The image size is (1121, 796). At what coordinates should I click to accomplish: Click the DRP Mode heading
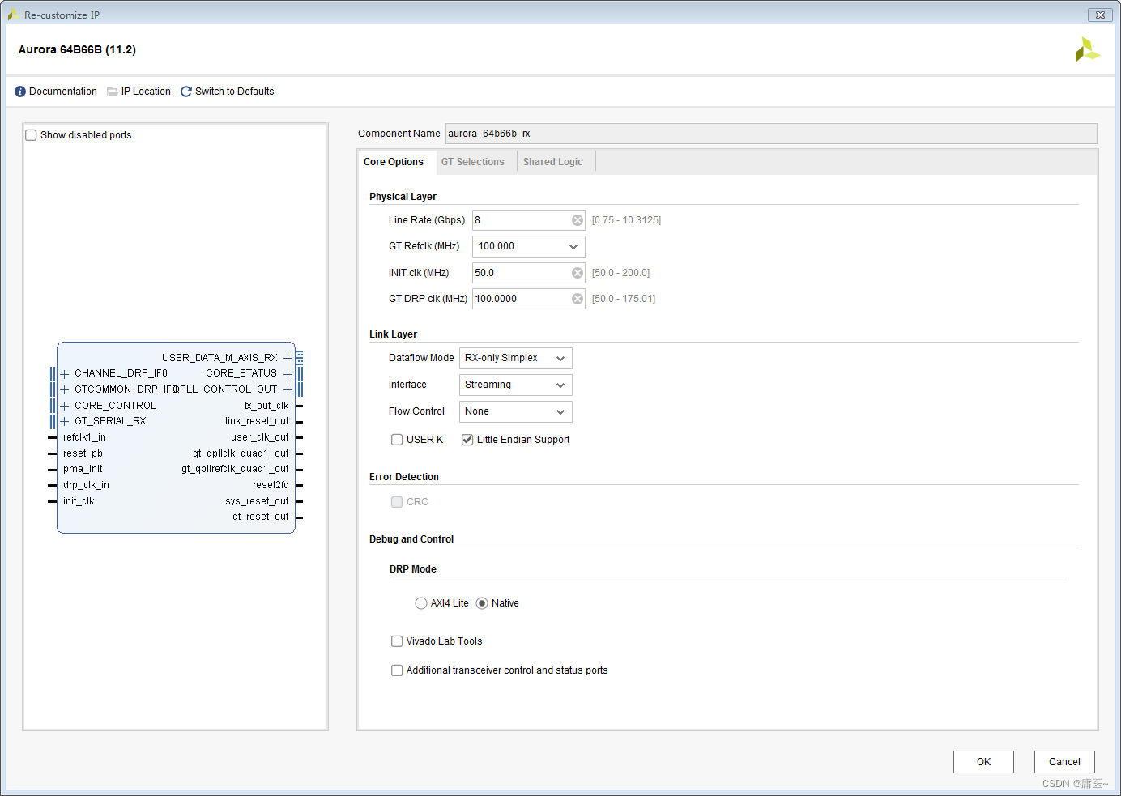413,569
